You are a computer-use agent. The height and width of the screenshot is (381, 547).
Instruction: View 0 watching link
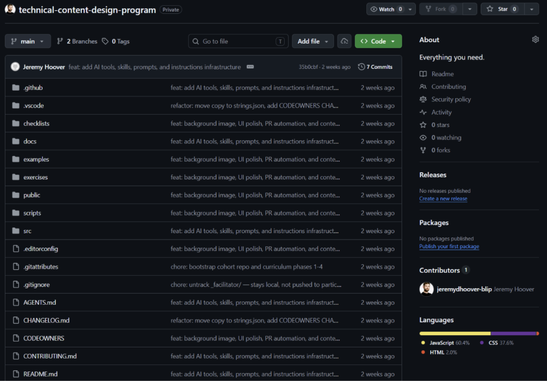[446, 137]
